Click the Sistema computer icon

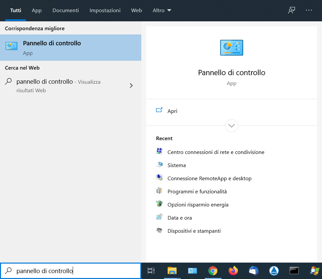click(x=159, y=164)
